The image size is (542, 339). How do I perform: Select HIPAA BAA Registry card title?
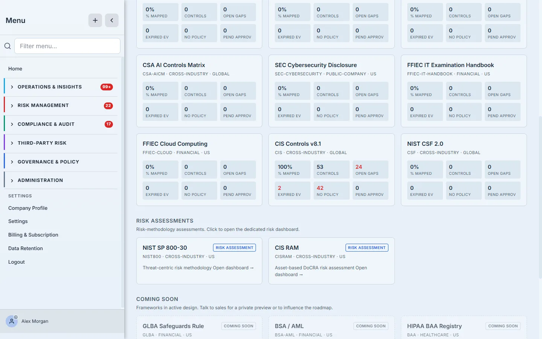click(434, 326)
